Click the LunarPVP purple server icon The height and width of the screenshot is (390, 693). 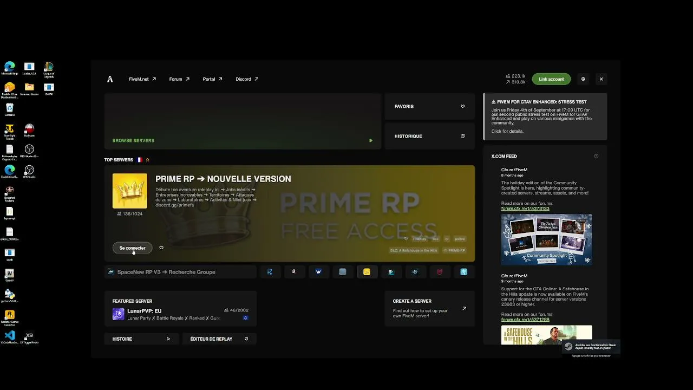click(118, 314)
